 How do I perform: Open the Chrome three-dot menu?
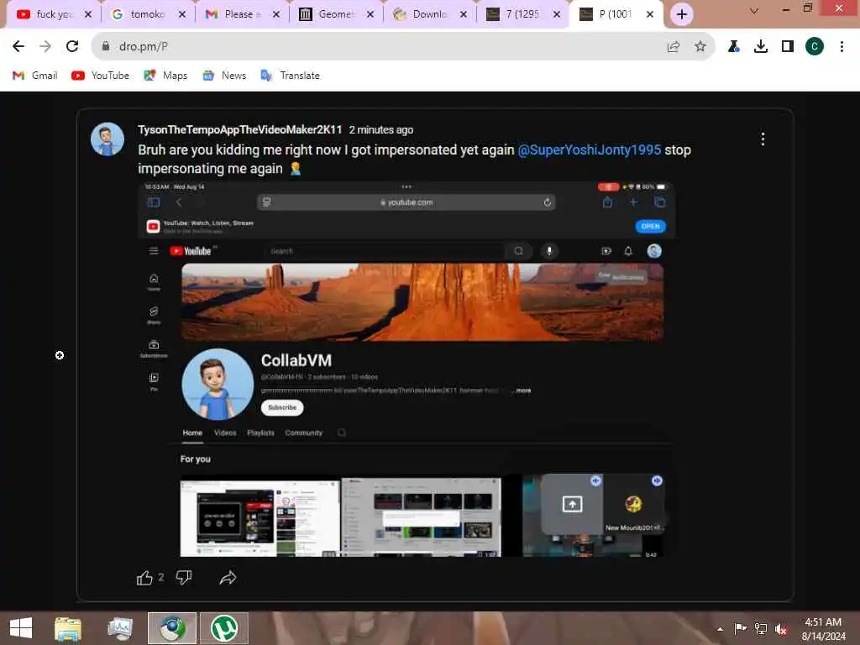(842, 47)
